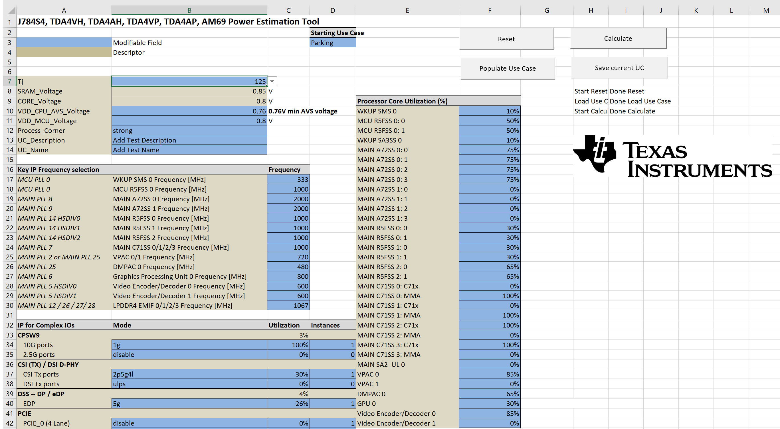
Task: Select the EDP mode cell '5g'
Action: 189,403
